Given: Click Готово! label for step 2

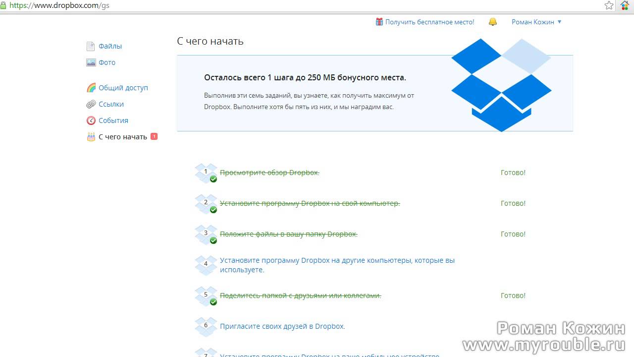Looking at the screenshot, I should pyautogui.click(x=513, y=203).
